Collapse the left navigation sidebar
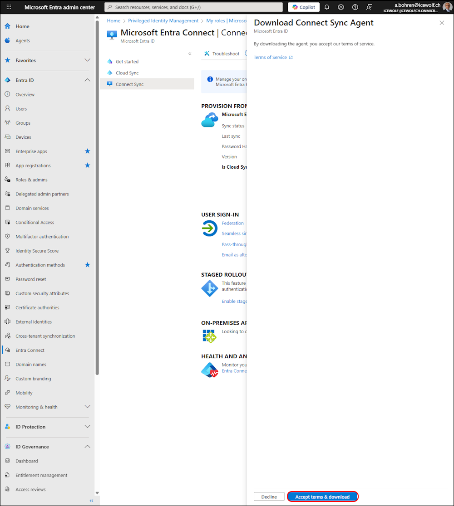Image resolution: width=454 pixels, height=506 pixels. [x=91, y=501]
